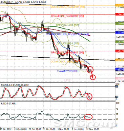Click the 1.31226 price tag
This screenshot has width=124, height=131.
(x=120, y=5)
